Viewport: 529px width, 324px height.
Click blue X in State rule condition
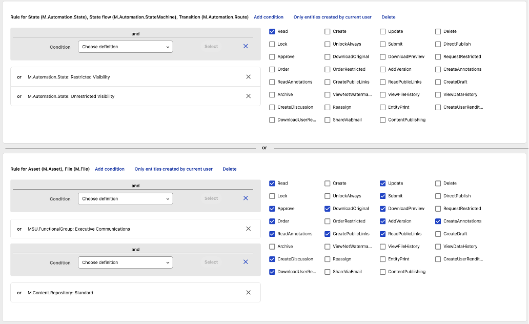[x=246, y=46]
